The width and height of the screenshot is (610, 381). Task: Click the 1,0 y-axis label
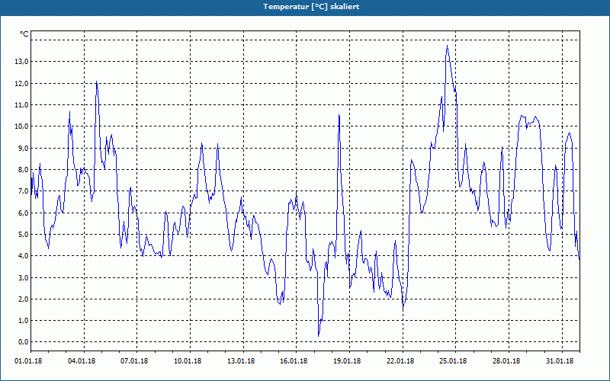coord(23,320)
